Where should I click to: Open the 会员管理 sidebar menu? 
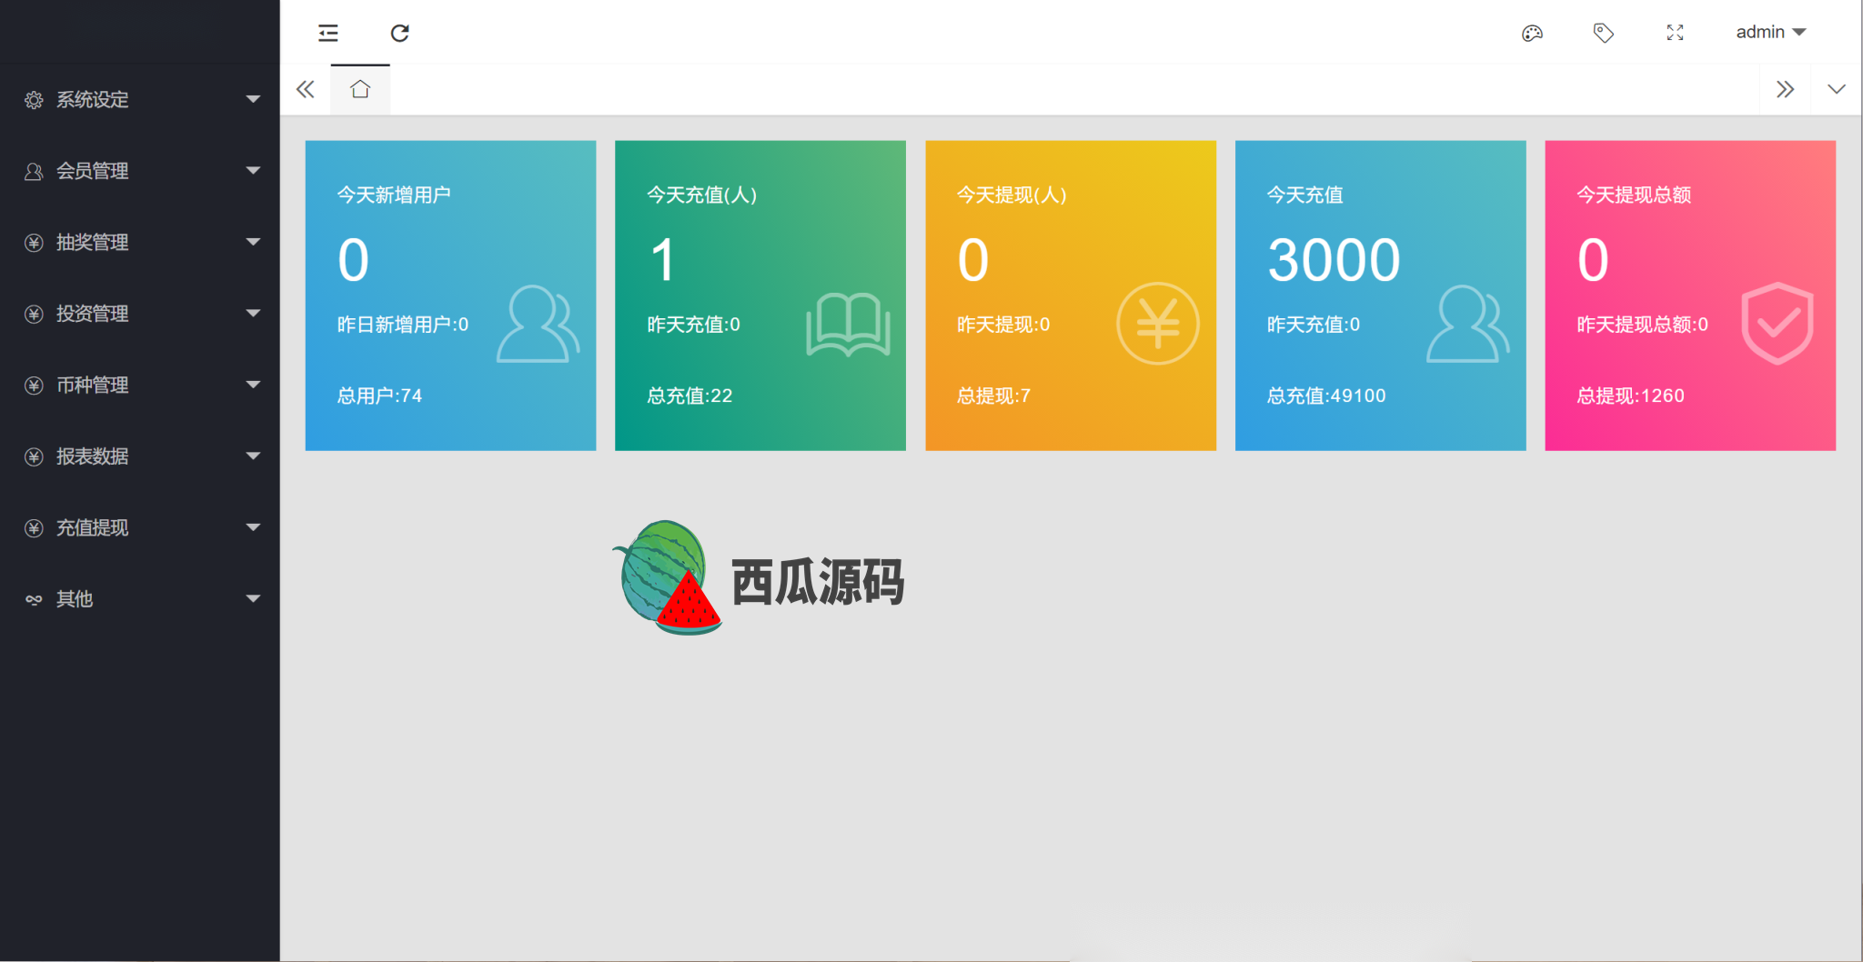tap(140, 171)
